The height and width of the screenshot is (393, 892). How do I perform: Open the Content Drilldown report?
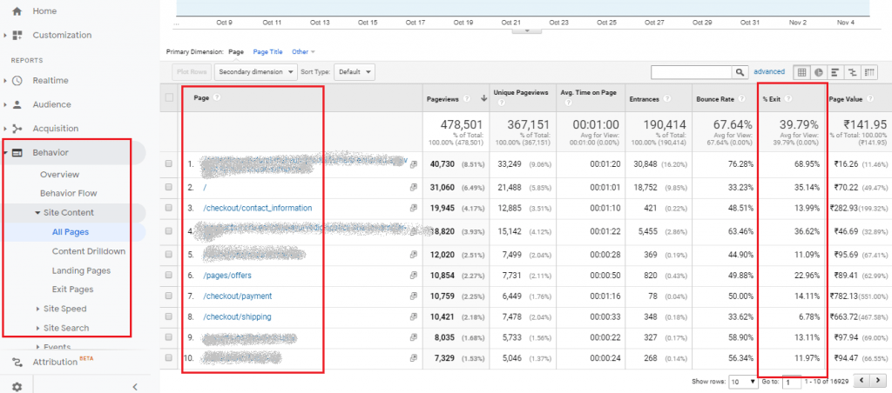89,251
